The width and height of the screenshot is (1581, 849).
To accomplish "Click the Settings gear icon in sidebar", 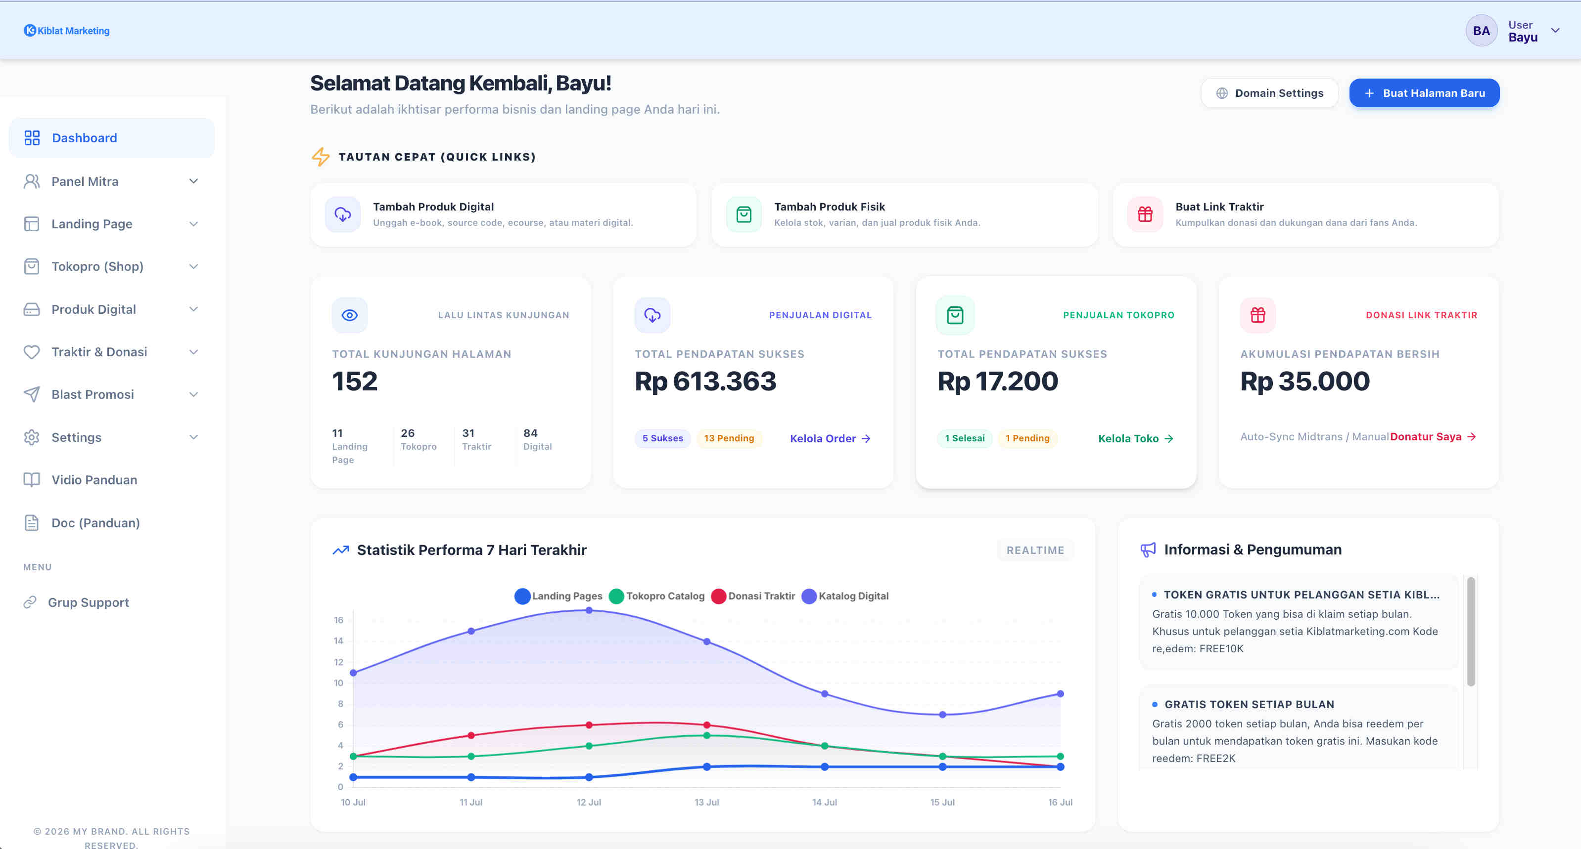I will (31, 437).
